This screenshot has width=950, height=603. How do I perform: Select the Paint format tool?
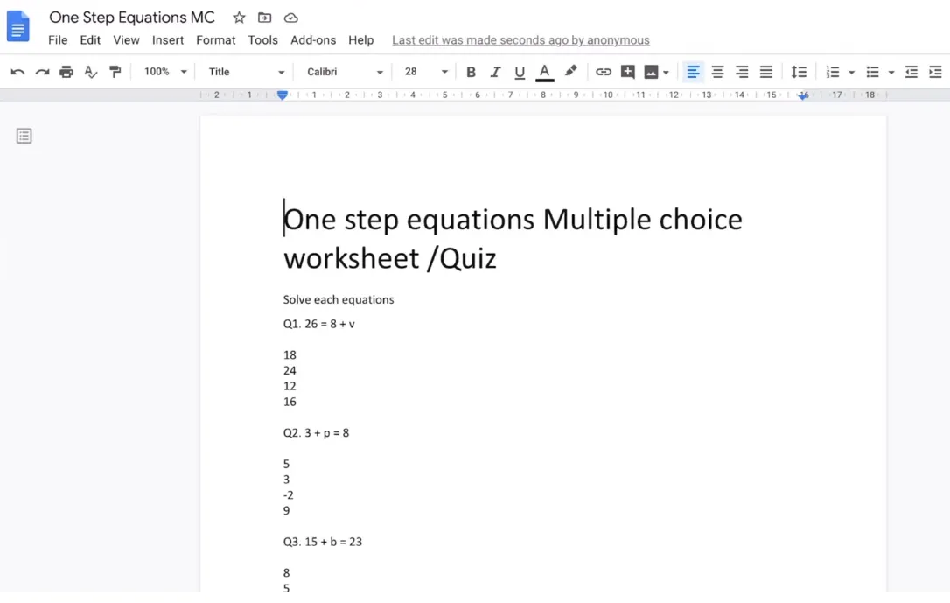click(115, 72)
